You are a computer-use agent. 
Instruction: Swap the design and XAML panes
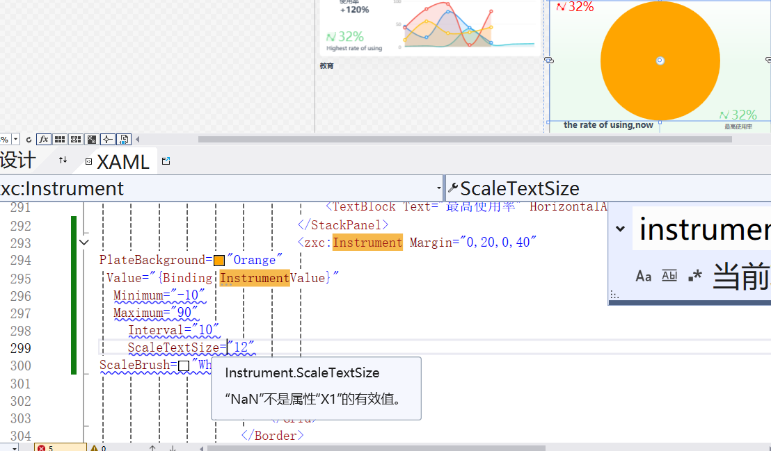pos(63,160)
